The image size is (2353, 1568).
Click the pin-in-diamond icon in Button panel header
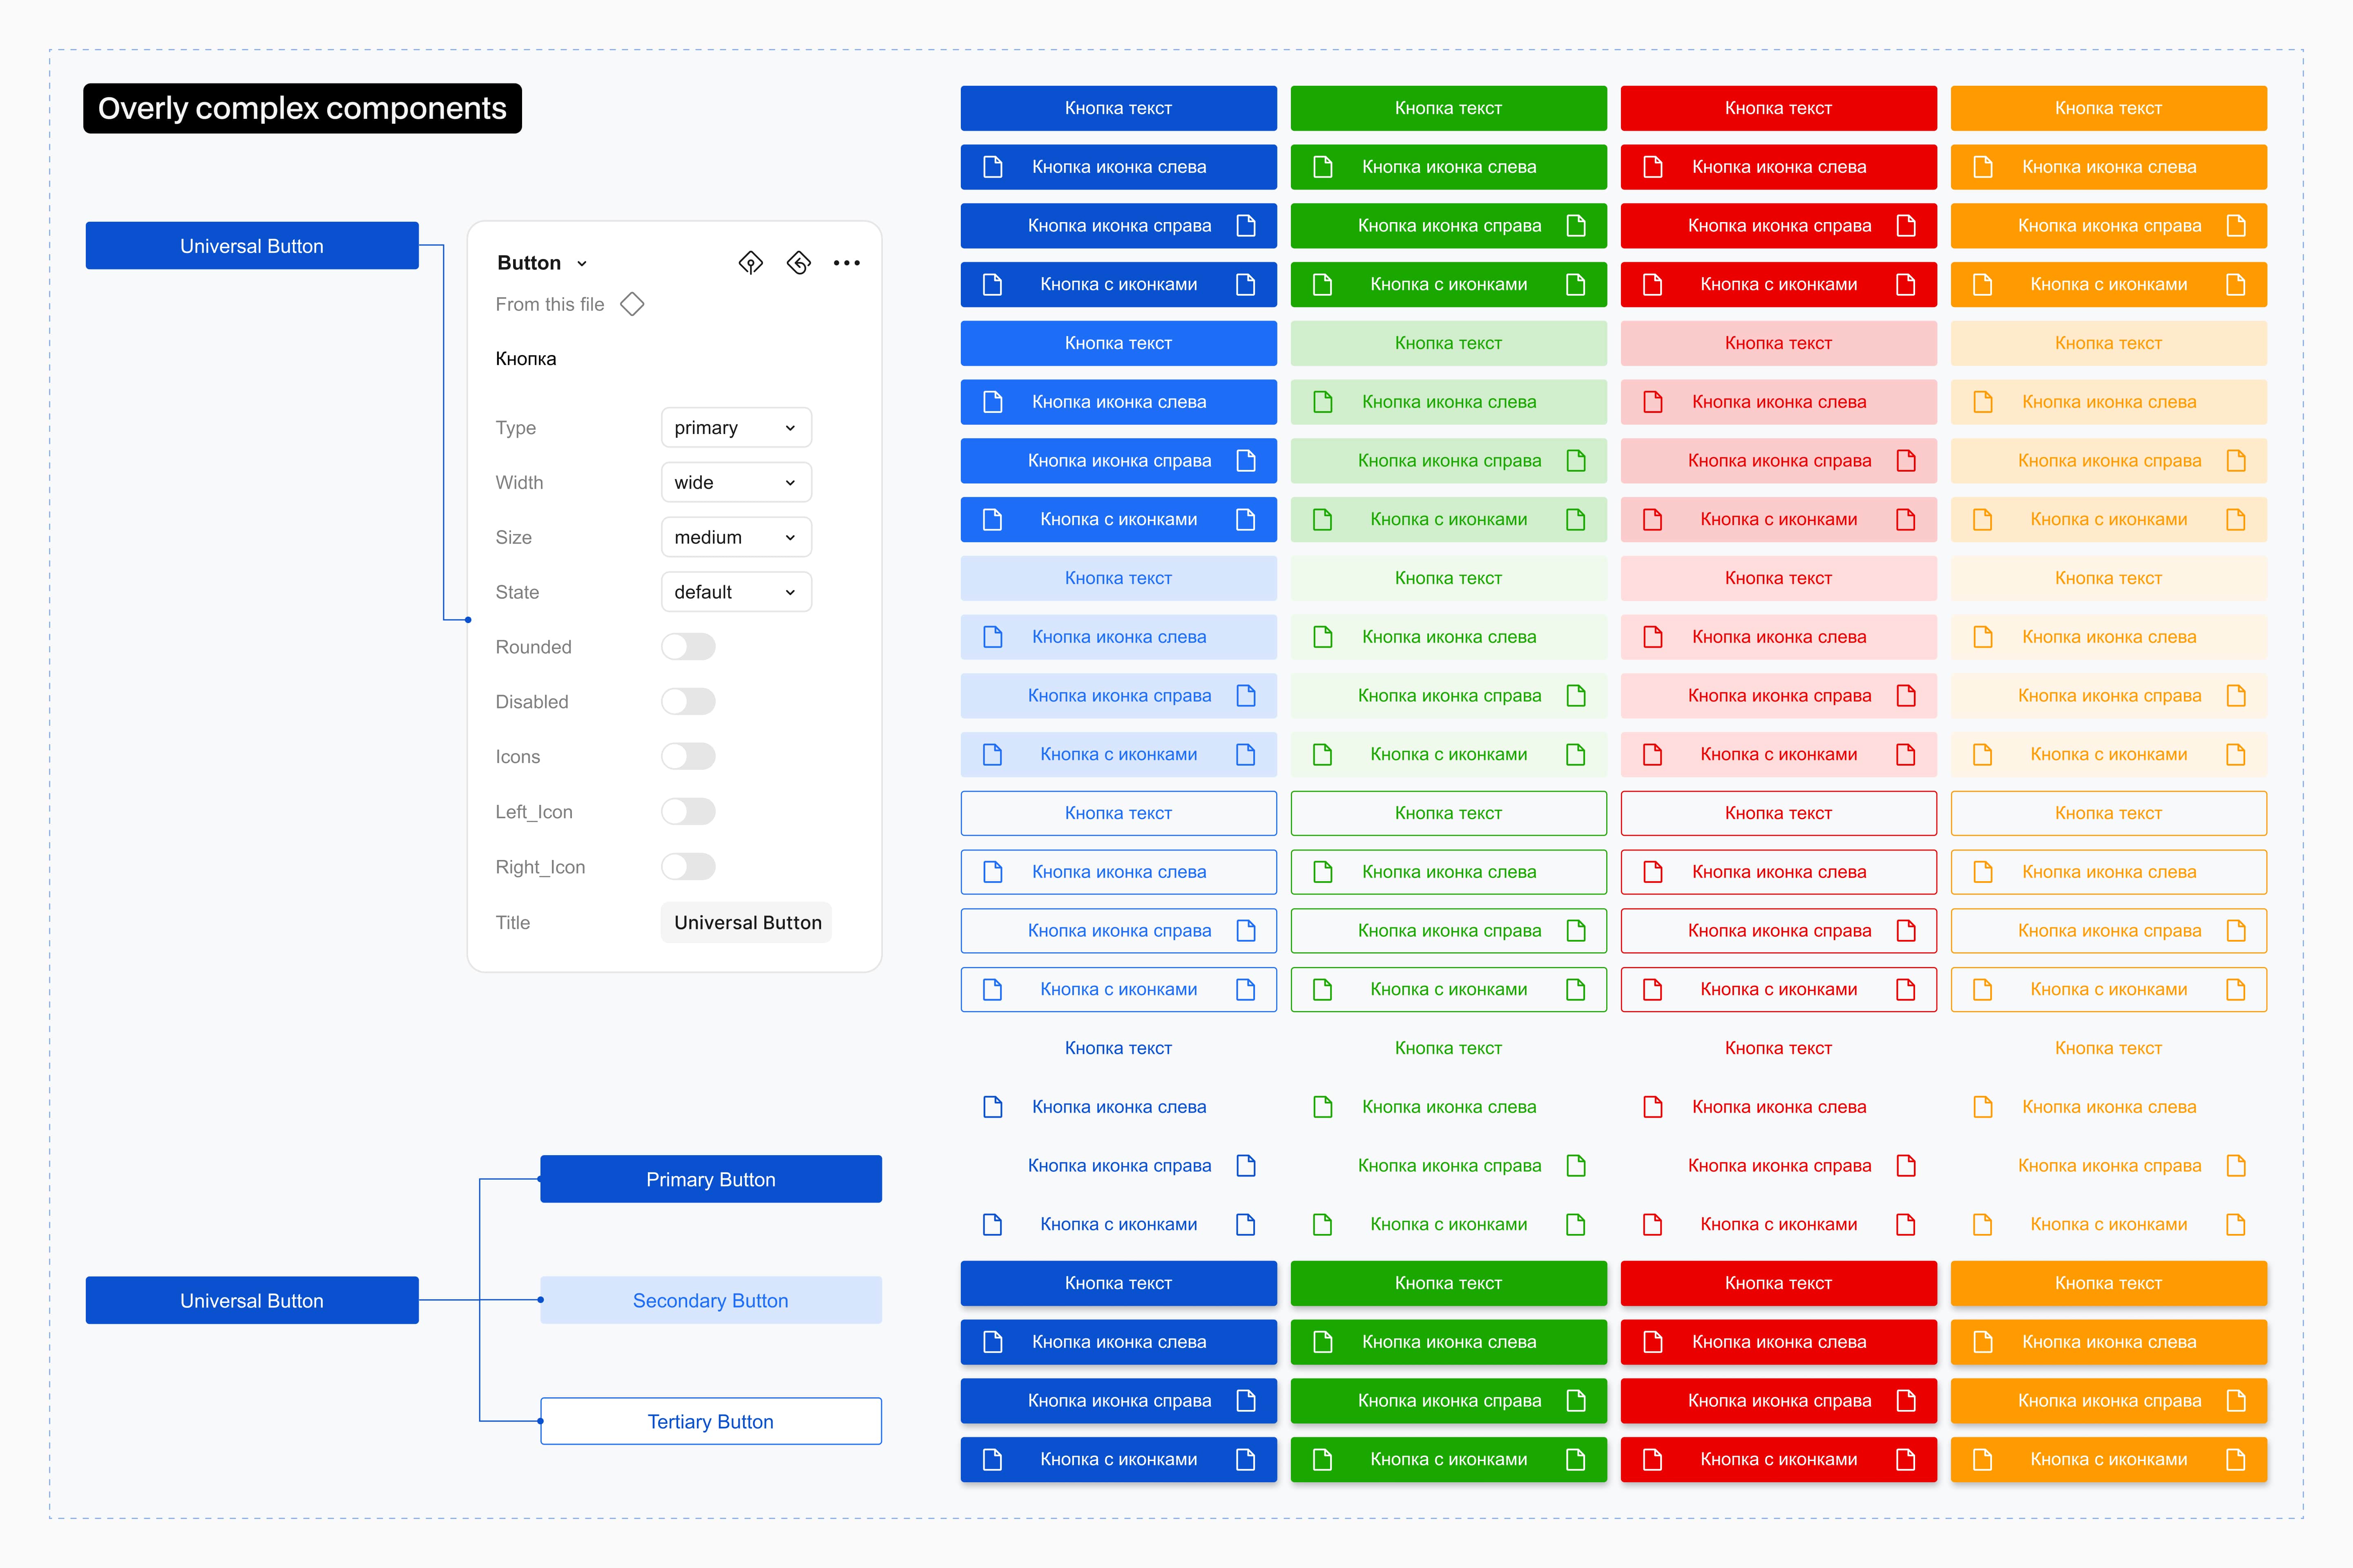pos(750,263)
